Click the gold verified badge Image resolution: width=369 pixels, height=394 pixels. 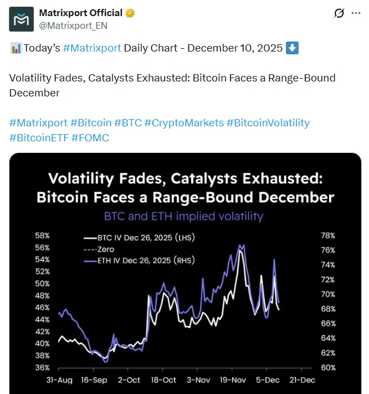(130, 13)
